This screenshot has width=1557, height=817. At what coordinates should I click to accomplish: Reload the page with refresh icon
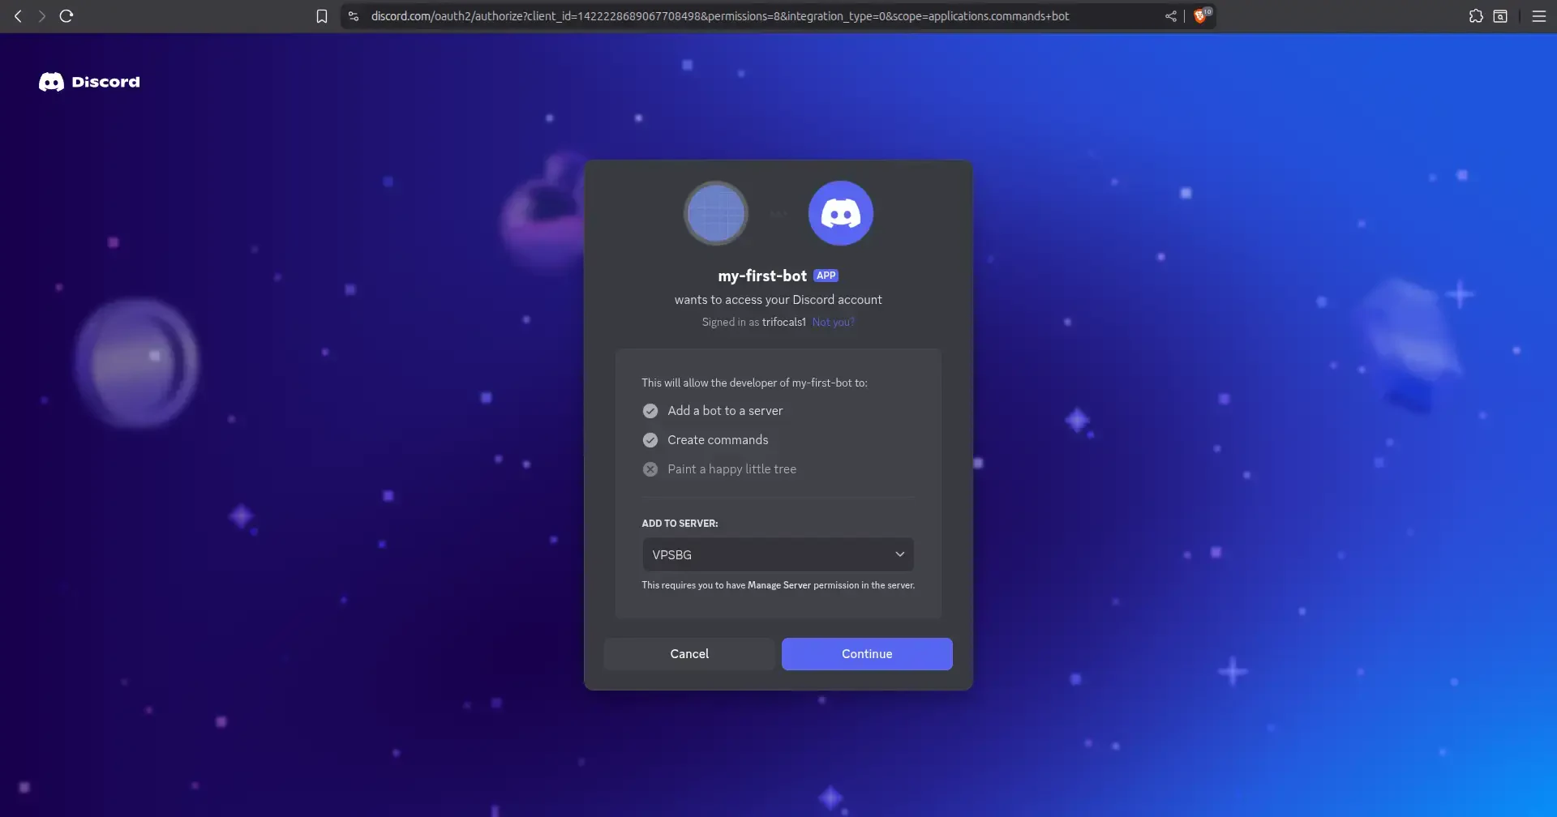(x=66, y=16)
